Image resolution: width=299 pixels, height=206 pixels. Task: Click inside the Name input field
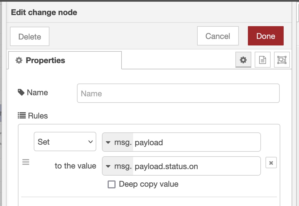[x=178, y=93]
